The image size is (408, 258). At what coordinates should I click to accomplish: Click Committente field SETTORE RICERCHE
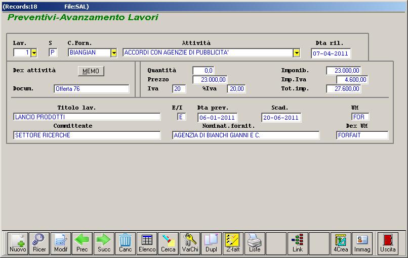click(87, 135)
